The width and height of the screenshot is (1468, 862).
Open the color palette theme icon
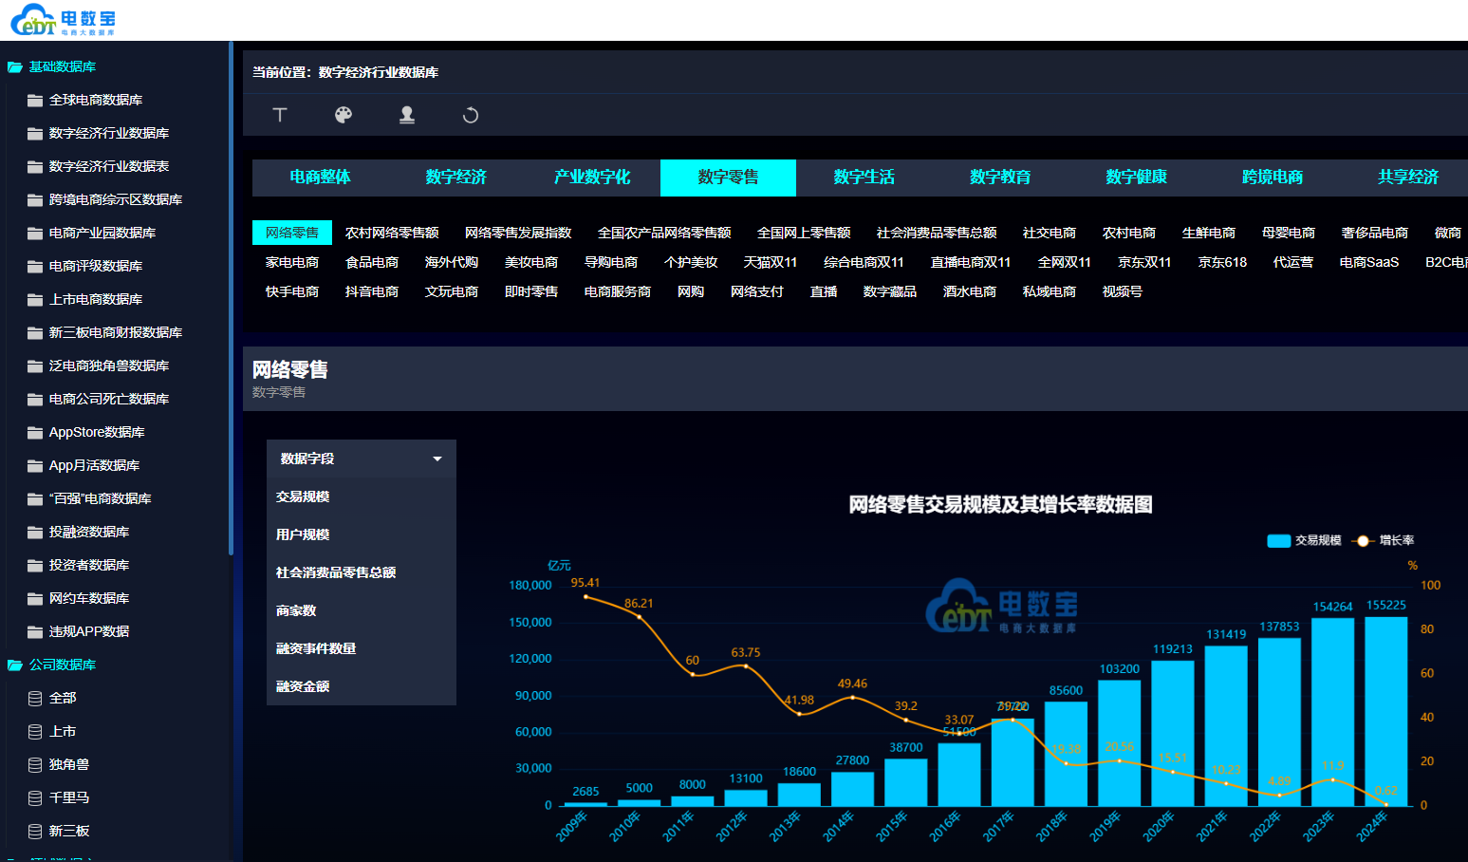pos(344,115)
